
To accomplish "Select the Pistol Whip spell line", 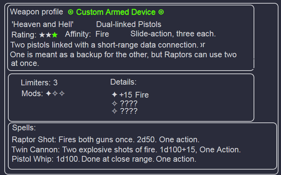I will click(104, 159).
